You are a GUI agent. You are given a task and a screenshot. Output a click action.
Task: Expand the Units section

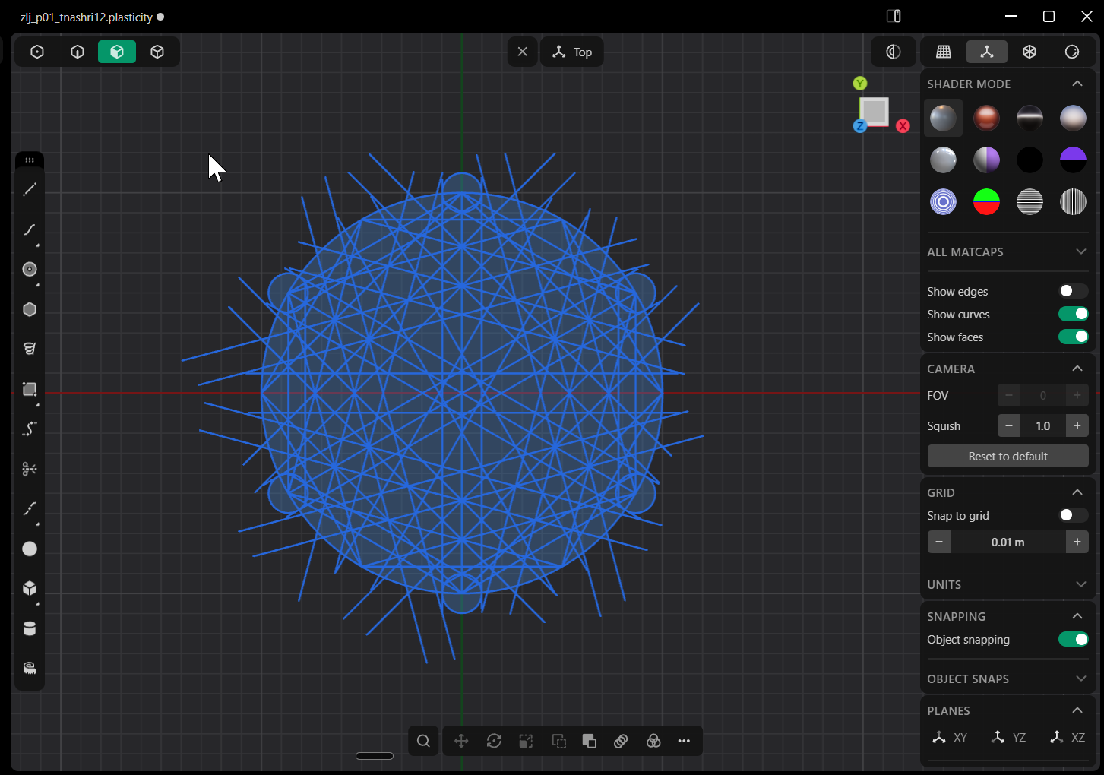1080,584
